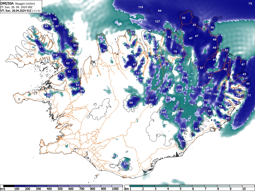Click the visibility value 41

(x=214, y=60)
